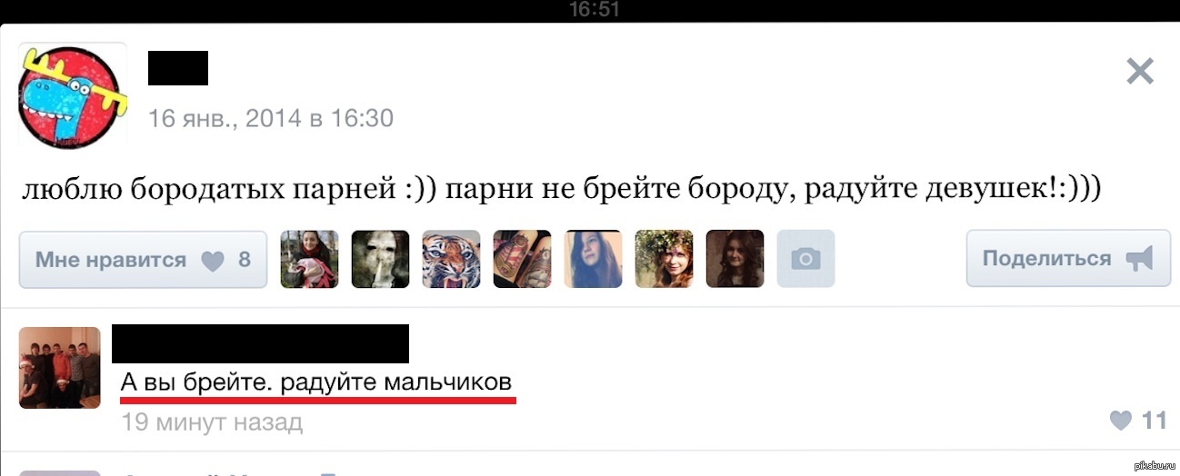This screenshot has height=476, width=1180.
Task: Close the post with the X icon
Action: click(x=1139, y=71)
